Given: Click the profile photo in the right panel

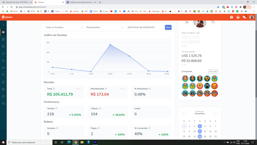Looking at the screenshot, I should (200, 24).
